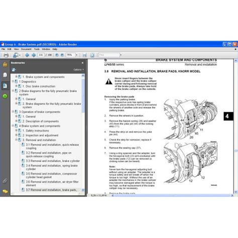Viewport: 238px width, 238px height.
Task: Click bookmark icon beside 3.4 spring brake cylinder
Action: pos(23,165)
